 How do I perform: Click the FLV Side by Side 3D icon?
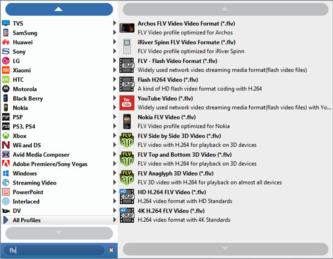tap(127, 140)
